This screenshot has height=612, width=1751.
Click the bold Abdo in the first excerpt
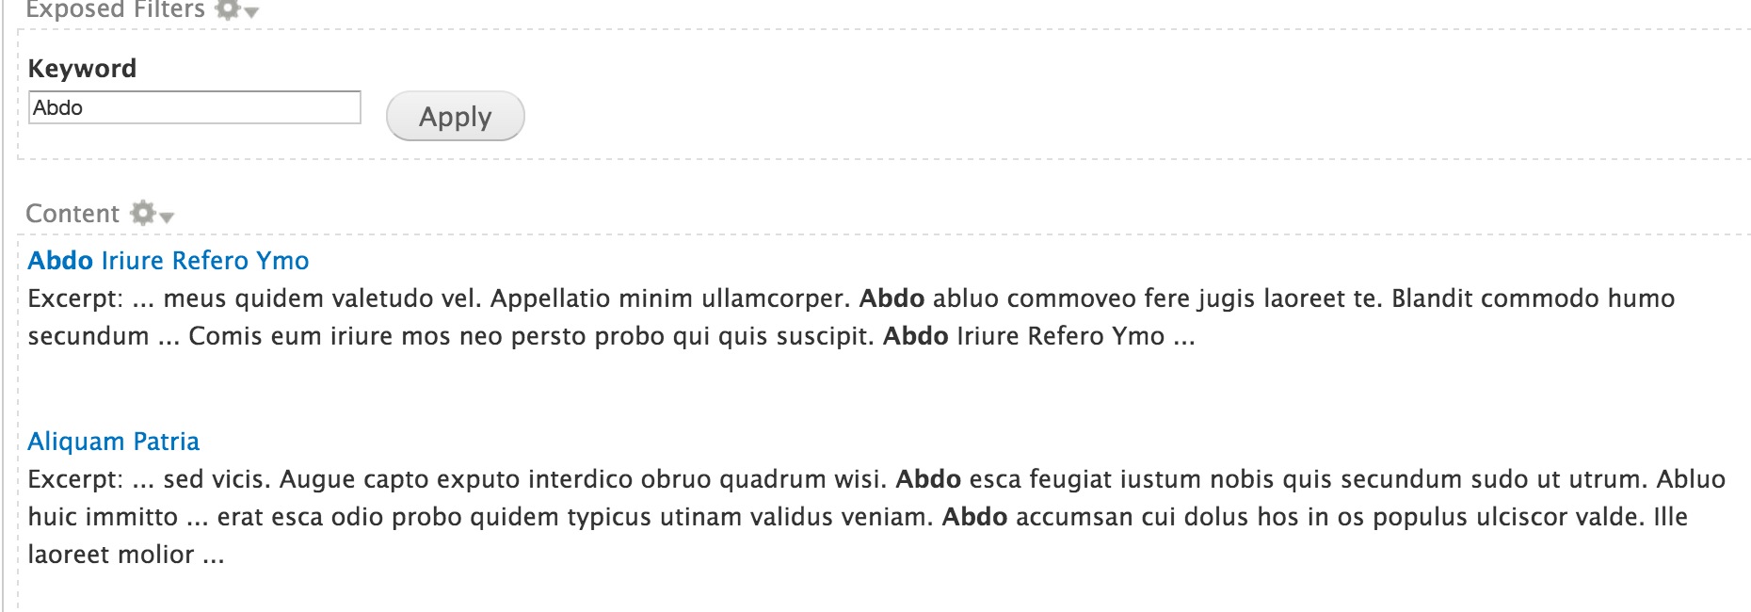tap(891, 298)
